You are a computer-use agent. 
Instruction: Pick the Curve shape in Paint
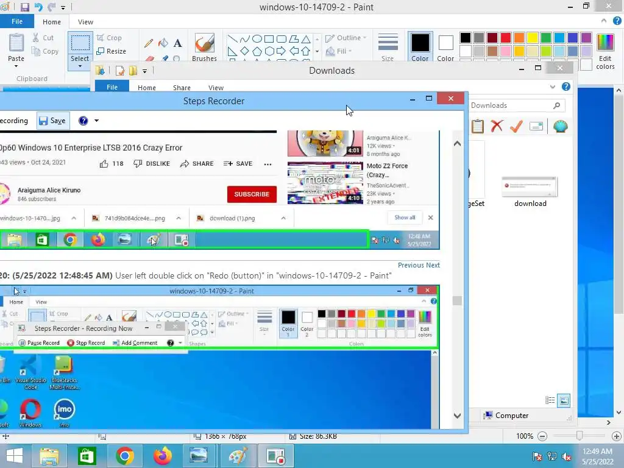tap(245, 38)
